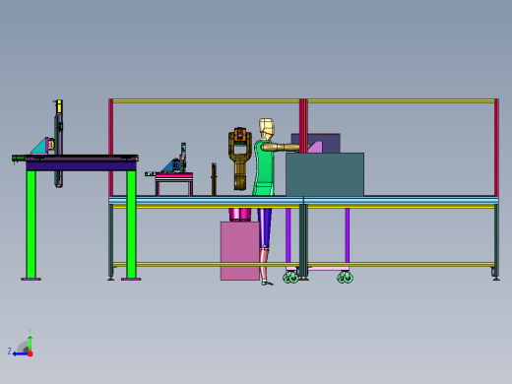This screenshot has width=512, height=384.
Task: Select the left section's lower yellow frame beam
Action: tap(206, 265)
